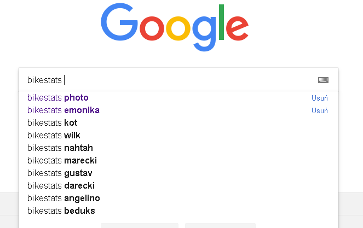Select suggestion bikestats photo
Viewport: 363px width, 228px height.
click(x=178, y=98)
